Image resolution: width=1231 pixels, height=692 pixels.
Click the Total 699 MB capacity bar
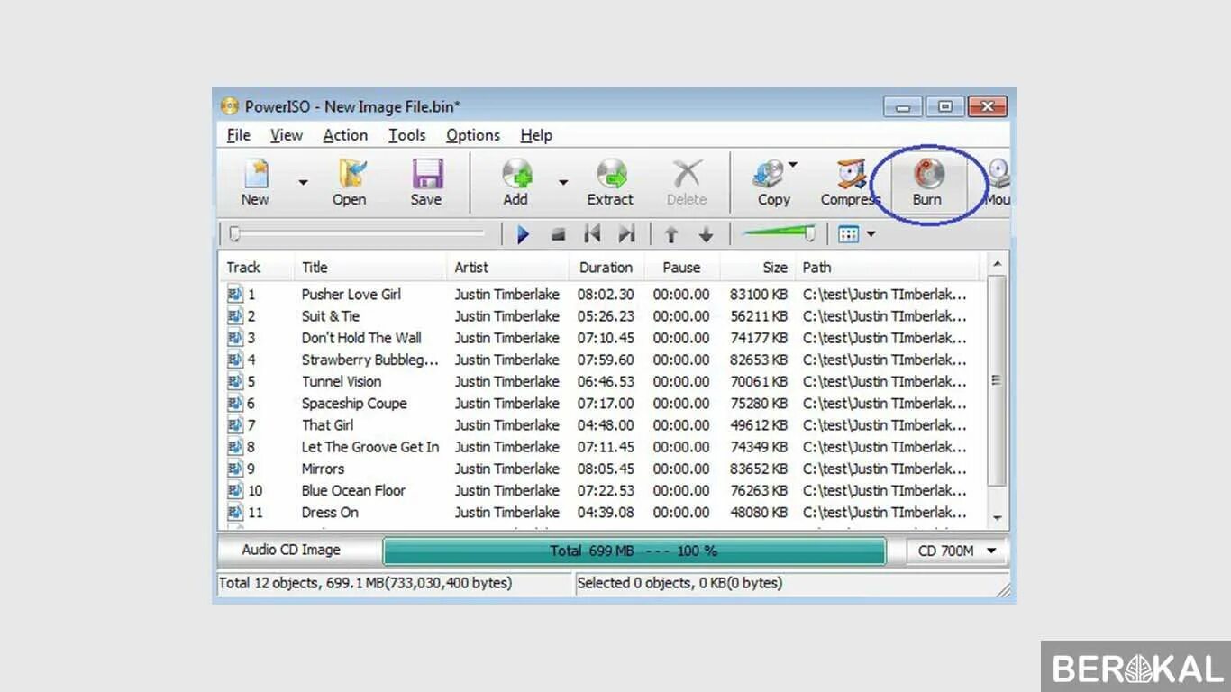tap(634, 551)
